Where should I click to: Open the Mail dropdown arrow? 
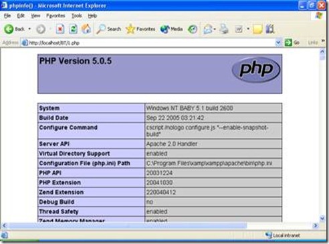pyautogui.click(x=215, y=29)
